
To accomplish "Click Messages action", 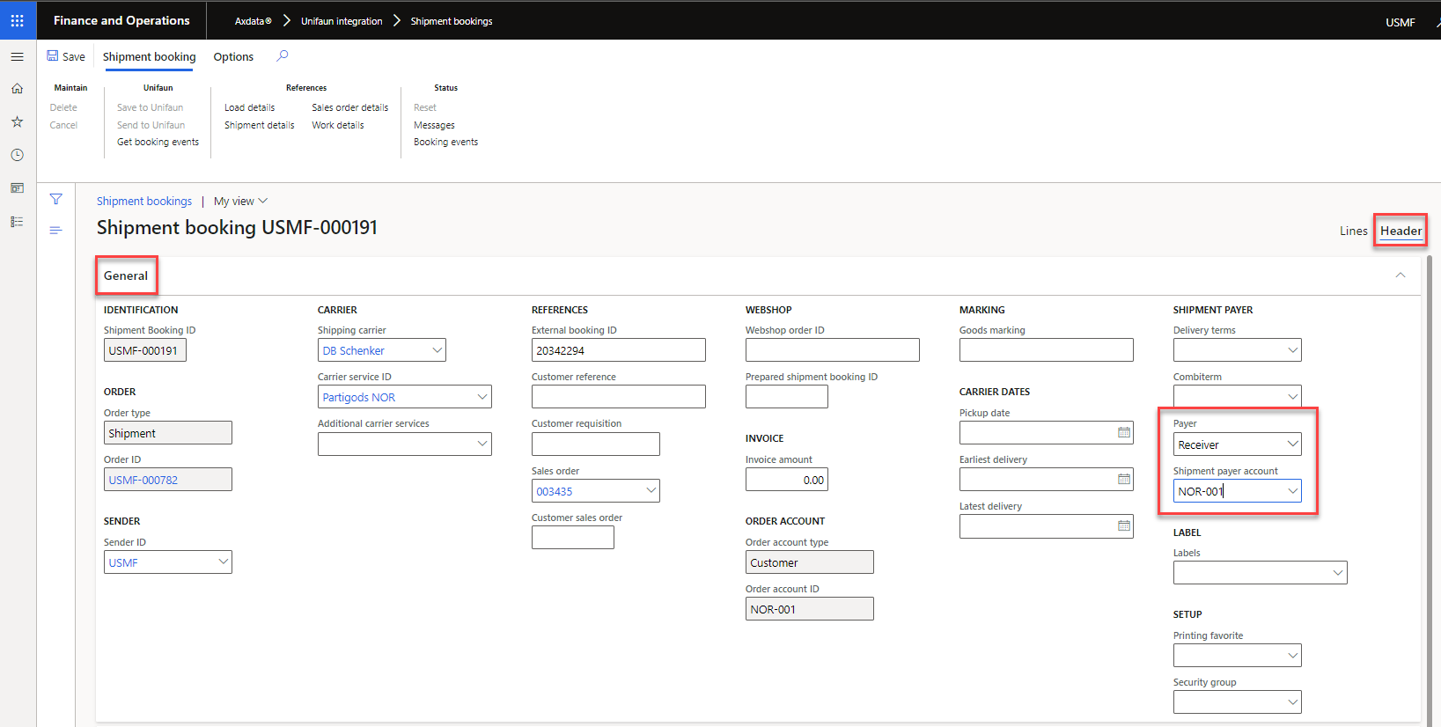I will 434,125.
